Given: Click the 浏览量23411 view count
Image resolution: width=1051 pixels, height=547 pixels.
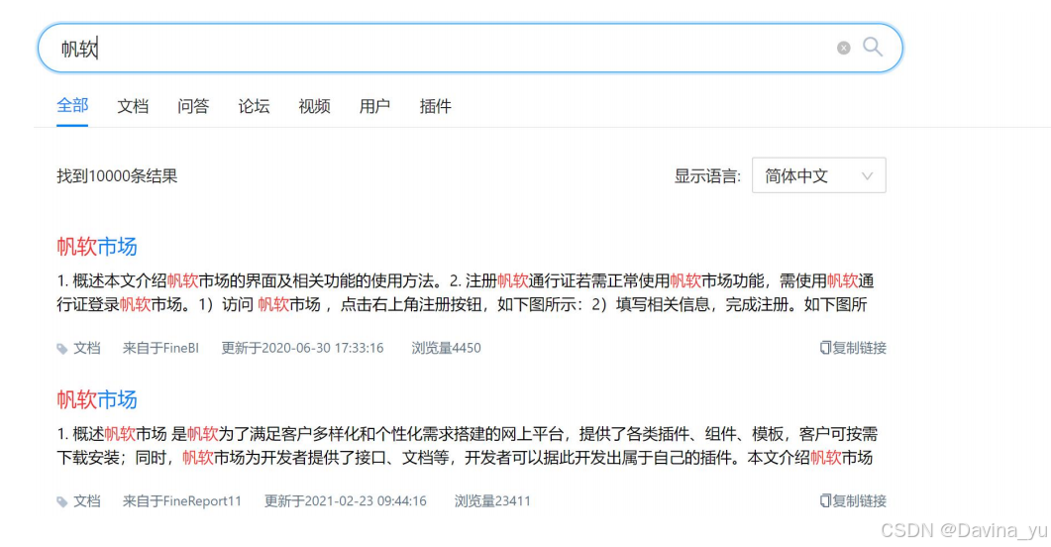Looking at the screenshot, I should (x=492, y=500).
